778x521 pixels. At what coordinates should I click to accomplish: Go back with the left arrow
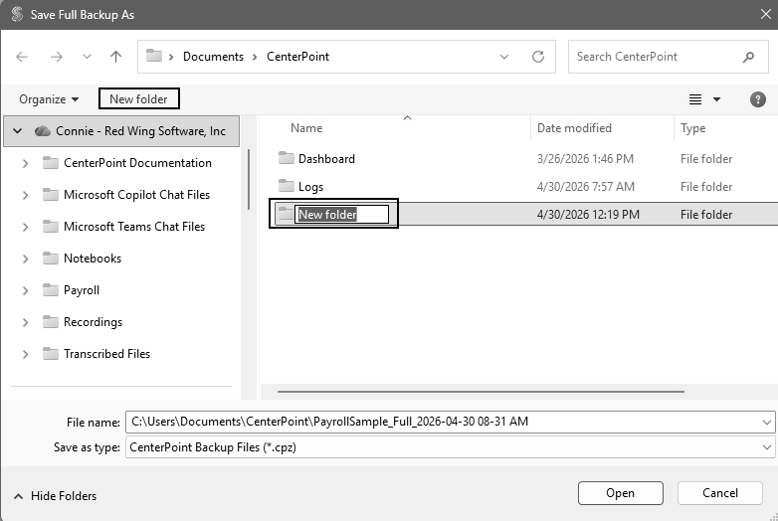(x=22, y=57)
